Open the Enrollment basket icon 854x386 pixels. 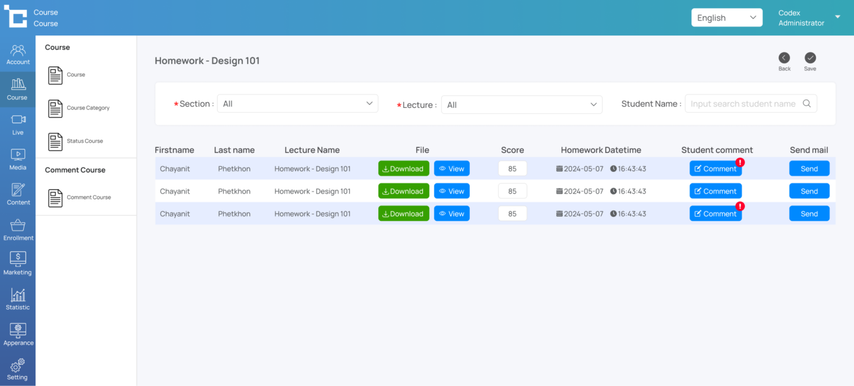[18, 229]
